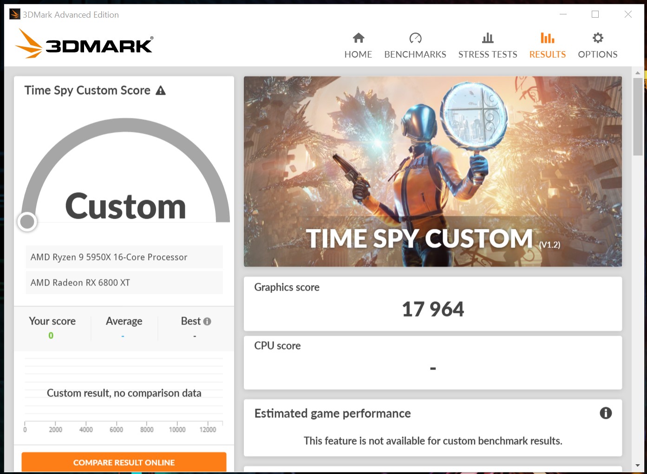This screenshot has height=474, width=647.
Task: Open the Home section house icon
Action: click(x=358, y=38)
